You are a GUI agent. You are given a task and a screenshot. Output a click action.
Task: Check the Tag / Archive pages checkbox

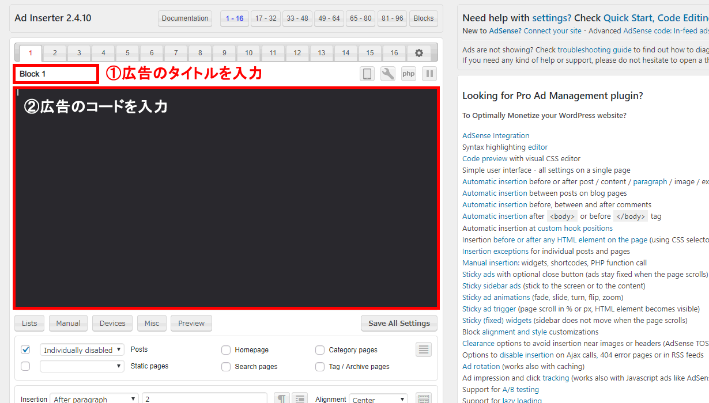point(320,367)
